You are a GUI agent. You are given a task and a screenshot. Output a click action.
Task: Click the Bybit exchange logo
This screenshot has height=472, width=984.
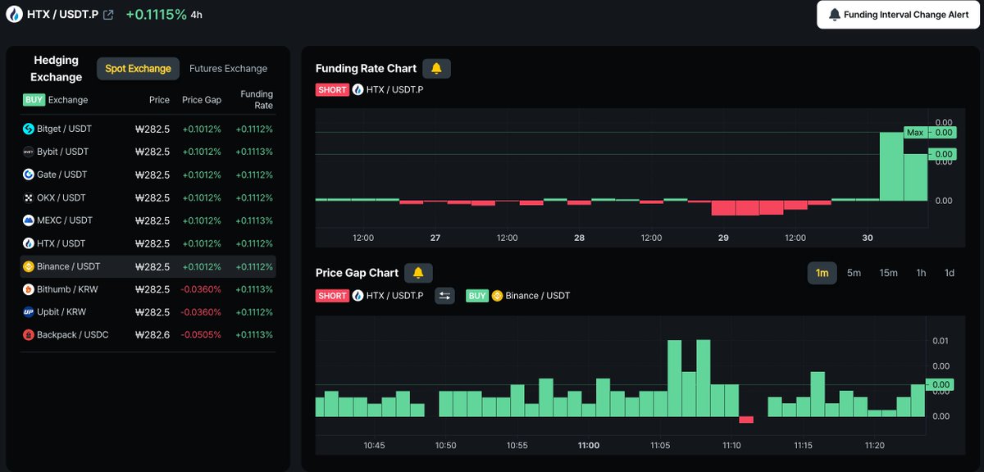point(28,152)
